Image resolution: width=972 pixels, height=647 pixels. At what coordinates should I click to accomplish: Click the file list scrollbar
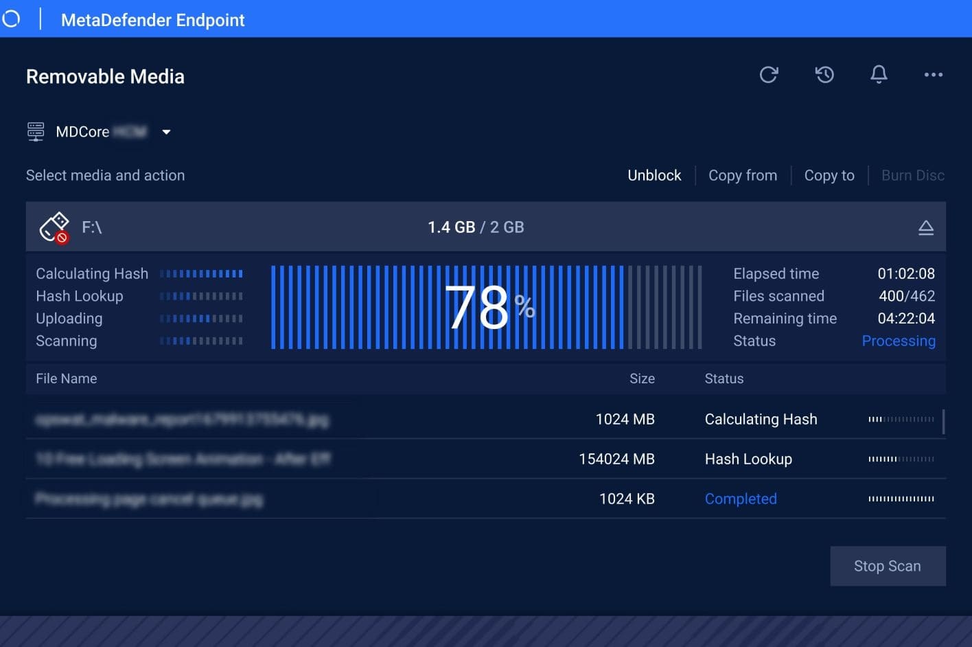point(944,422)
